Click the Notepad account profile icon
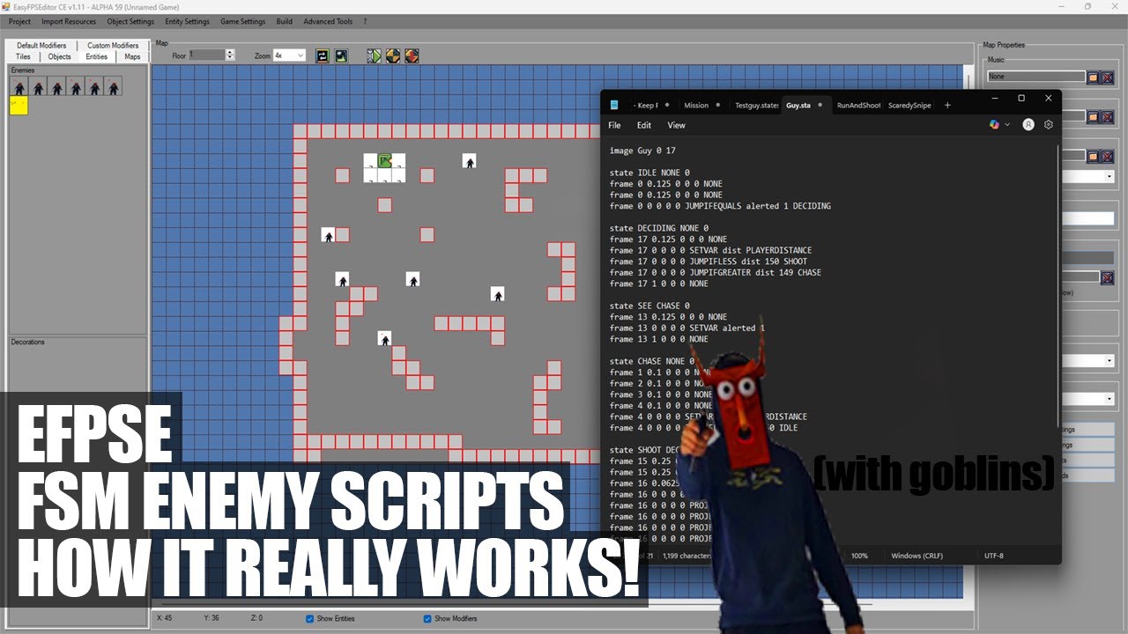The width and height of the screenshot is (1128, 634). tap(1028, 125)
